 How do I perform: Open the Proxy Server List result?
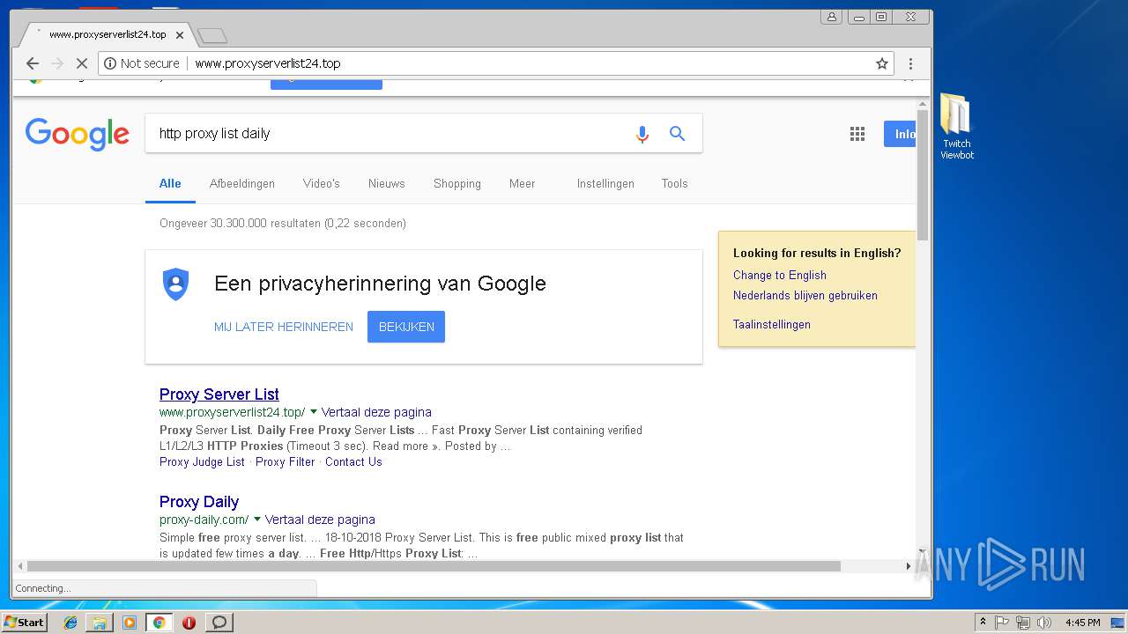click(219, 394)
